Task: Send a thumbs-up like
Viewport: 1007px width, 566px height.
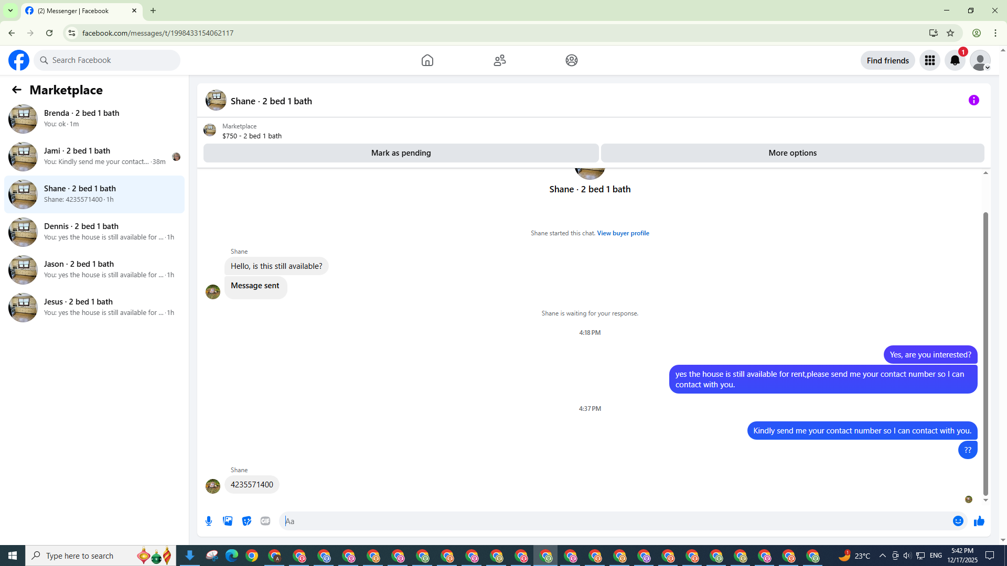Action: point(979,521)
